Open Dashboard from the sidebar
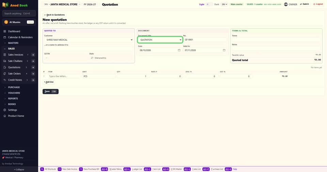This screenshot has height=172, width=327. [x=14, y=31]
